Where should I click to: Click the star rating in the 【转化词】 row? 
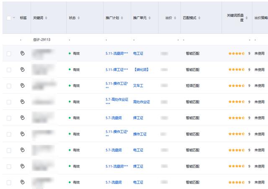pyautogui.click(x=237, y=69)
